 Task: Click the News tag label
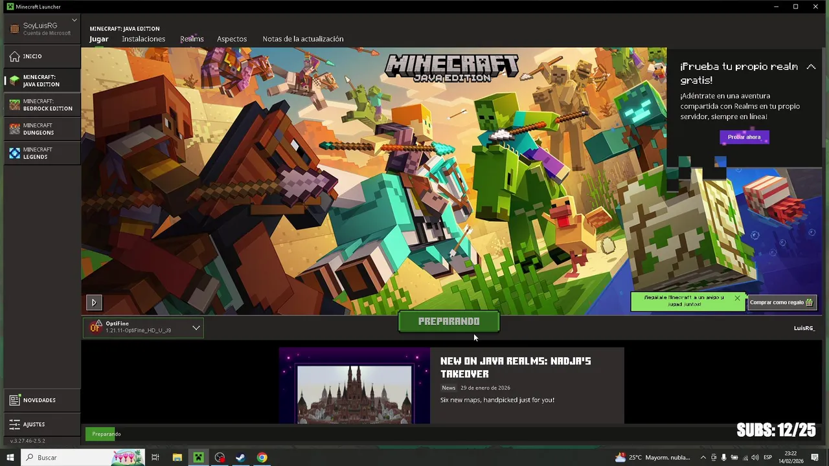click(449, 388)
